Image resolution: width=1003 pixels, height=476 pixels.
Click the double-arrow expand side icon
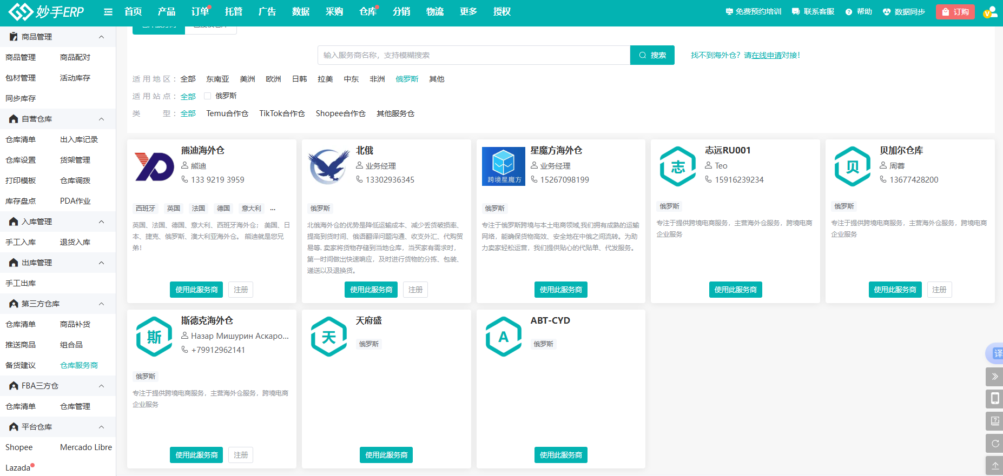pos(994,377)
